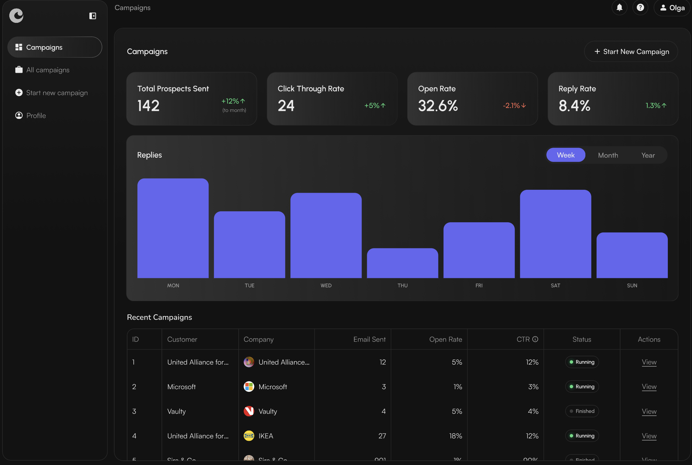
Task: Switch replies chart to Week
Action: point(566,155)
